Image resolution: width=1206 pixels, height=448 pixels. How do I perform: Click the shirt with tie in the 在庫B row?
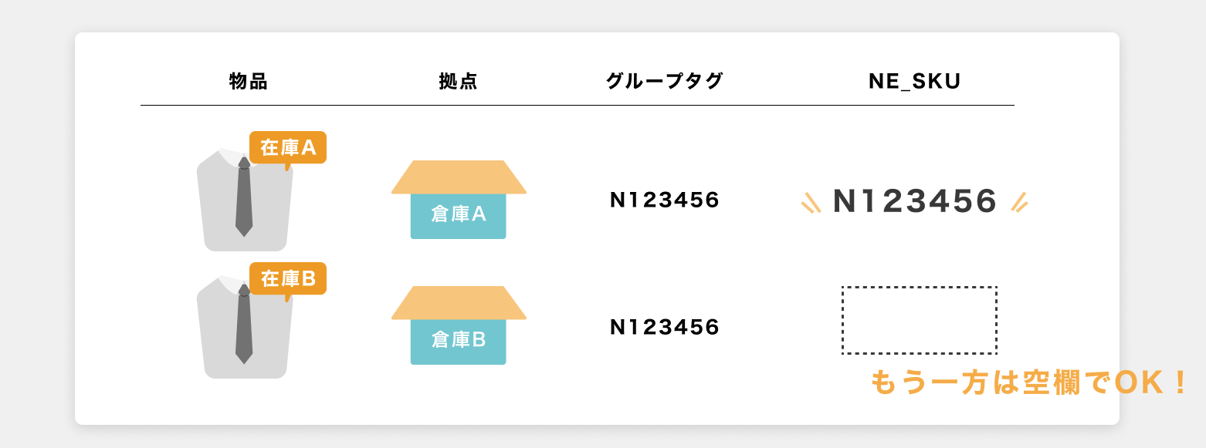coord(245,327)
